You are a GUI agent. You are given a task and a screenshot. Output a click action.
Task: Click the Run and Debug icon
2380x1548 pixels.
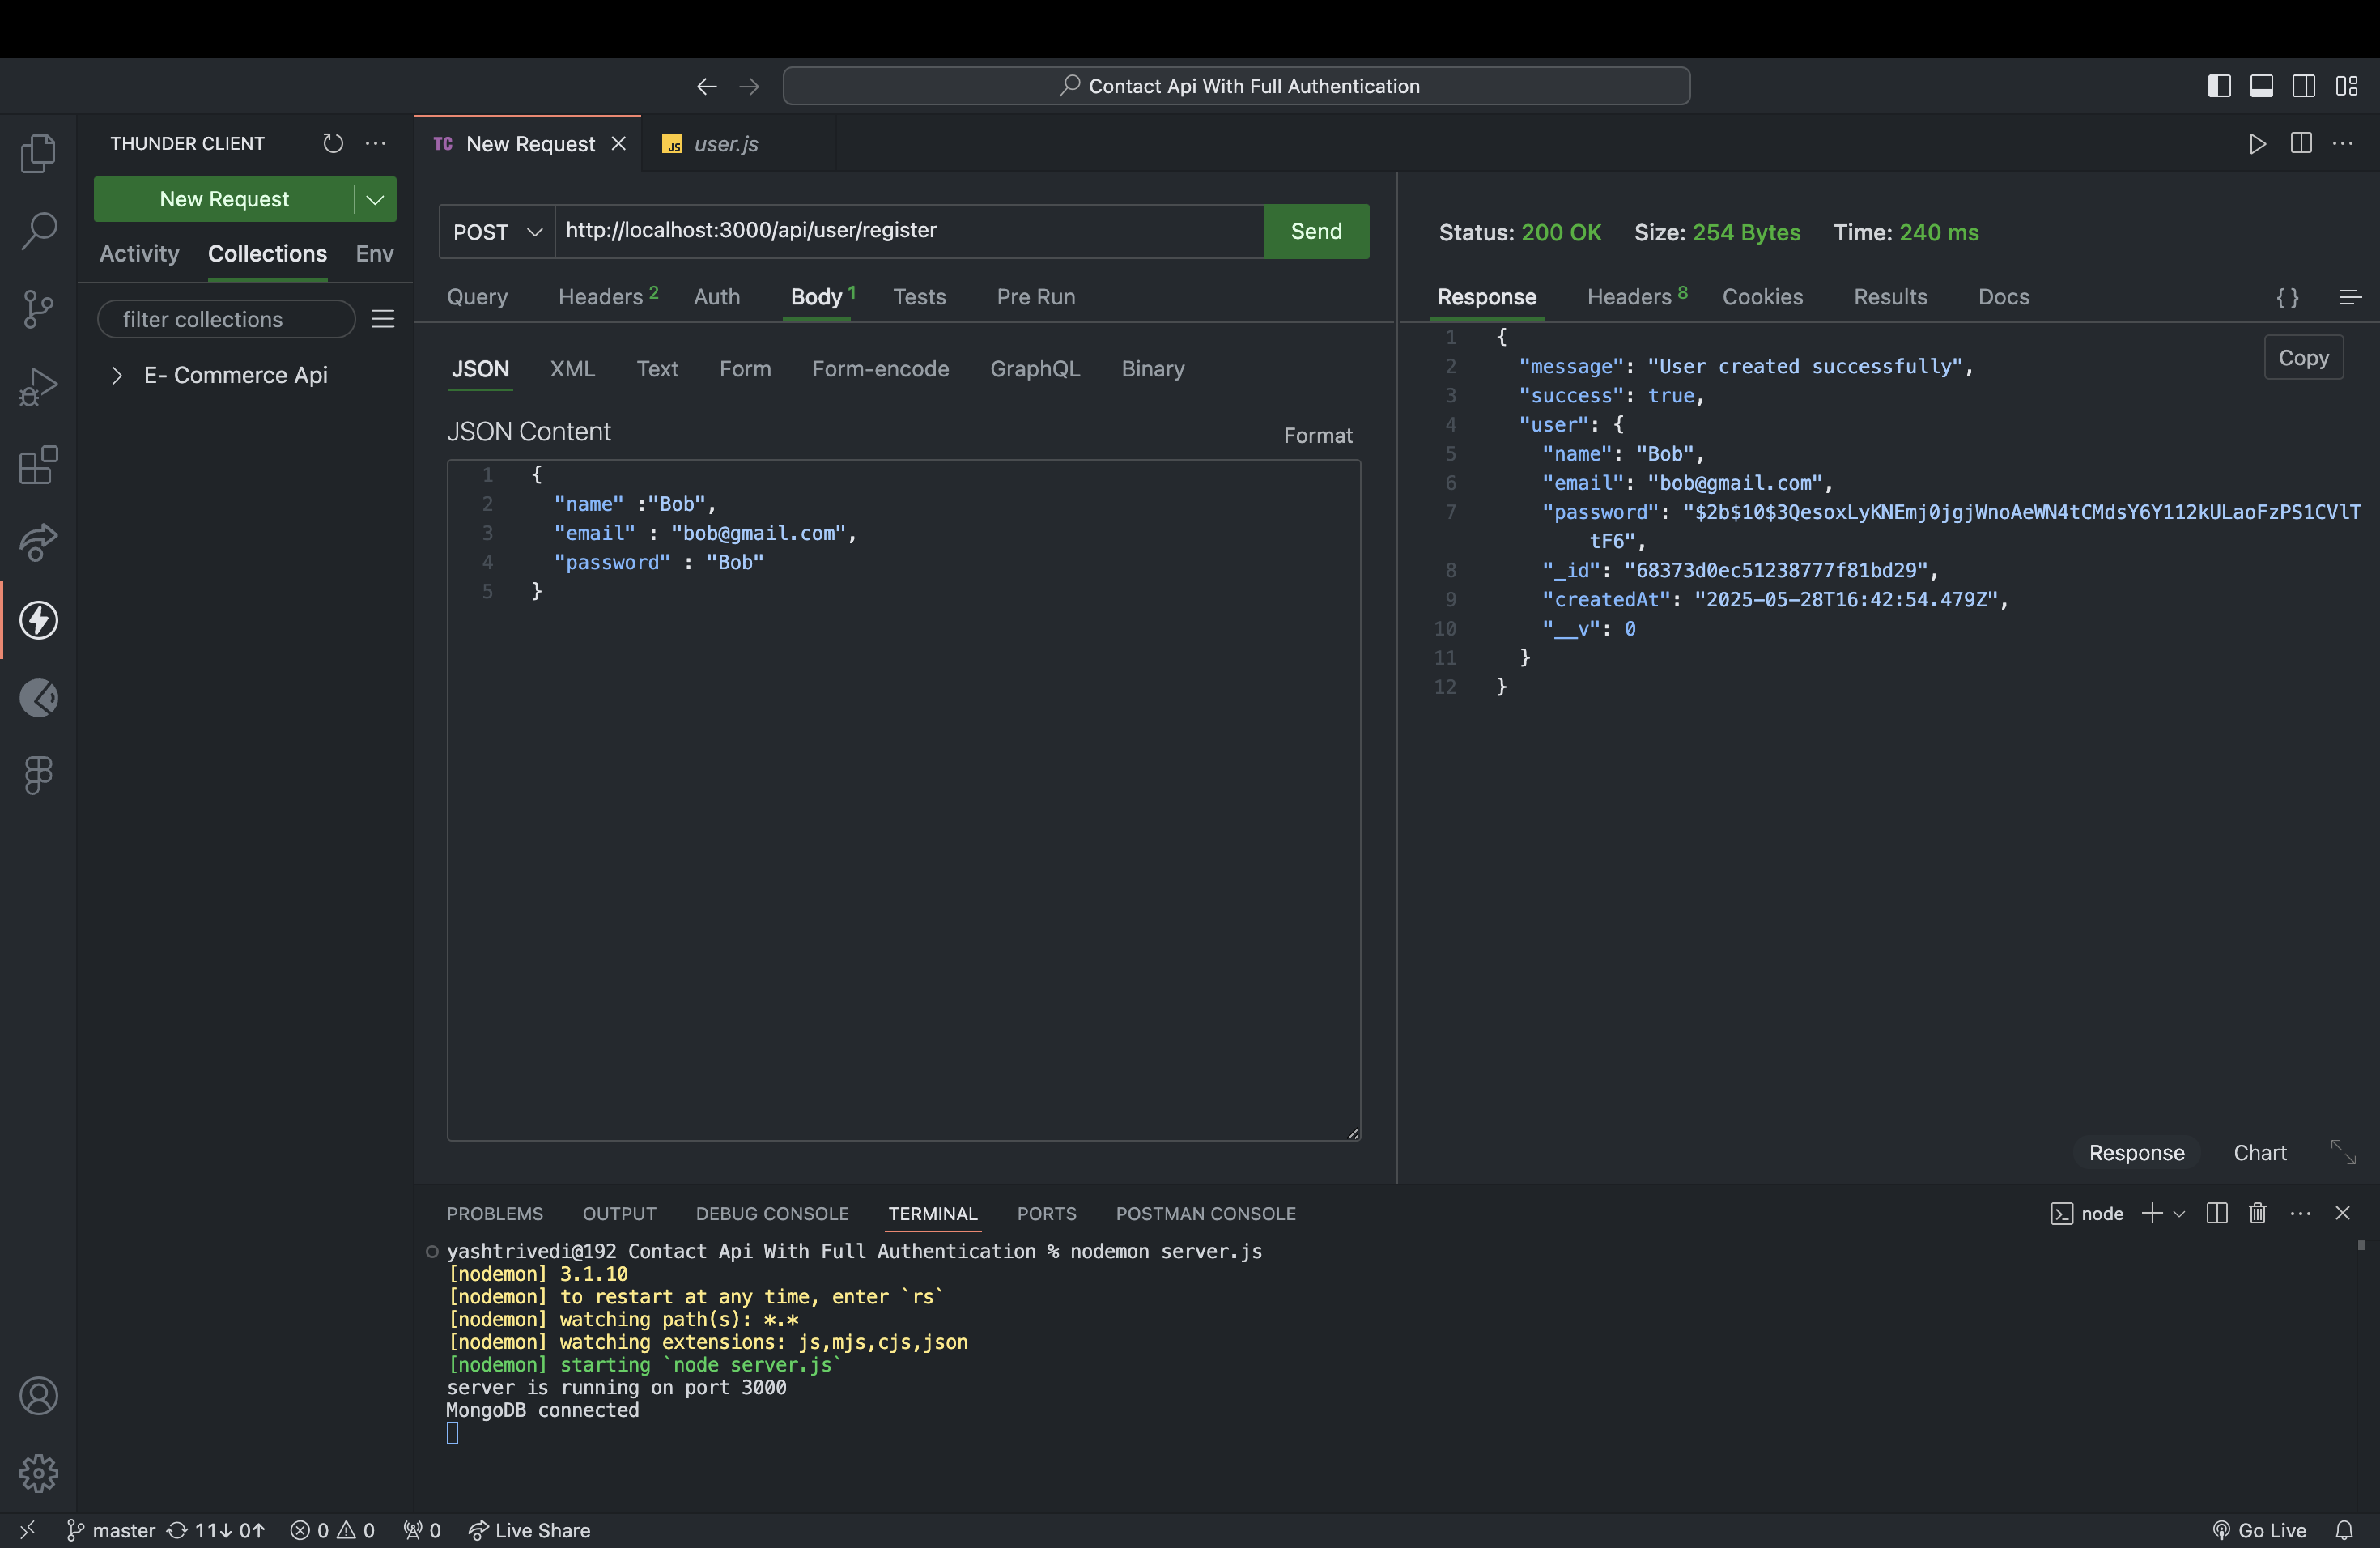(39, 387)
